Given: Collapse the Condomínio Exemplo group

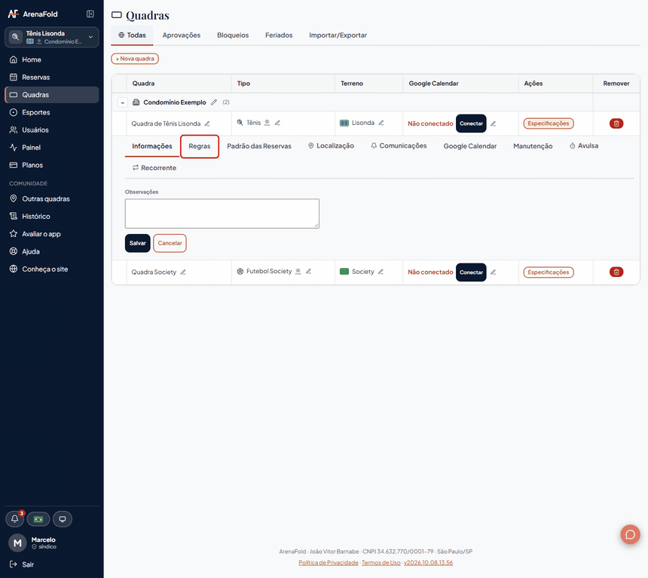Looking at the screenshot, I should 122,102.
